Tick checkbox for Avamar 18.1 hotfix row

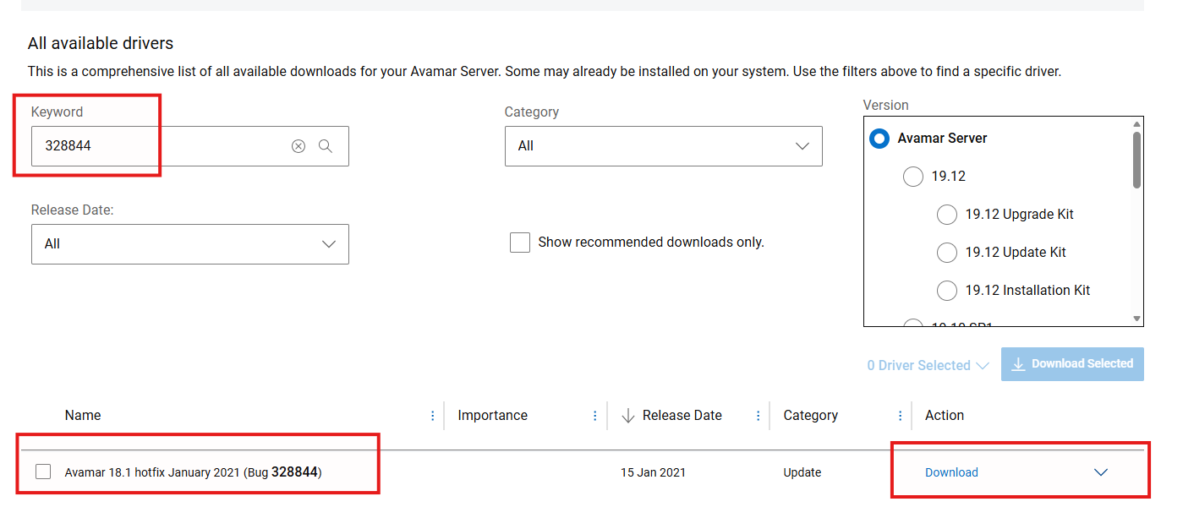(x=43, y=472)
